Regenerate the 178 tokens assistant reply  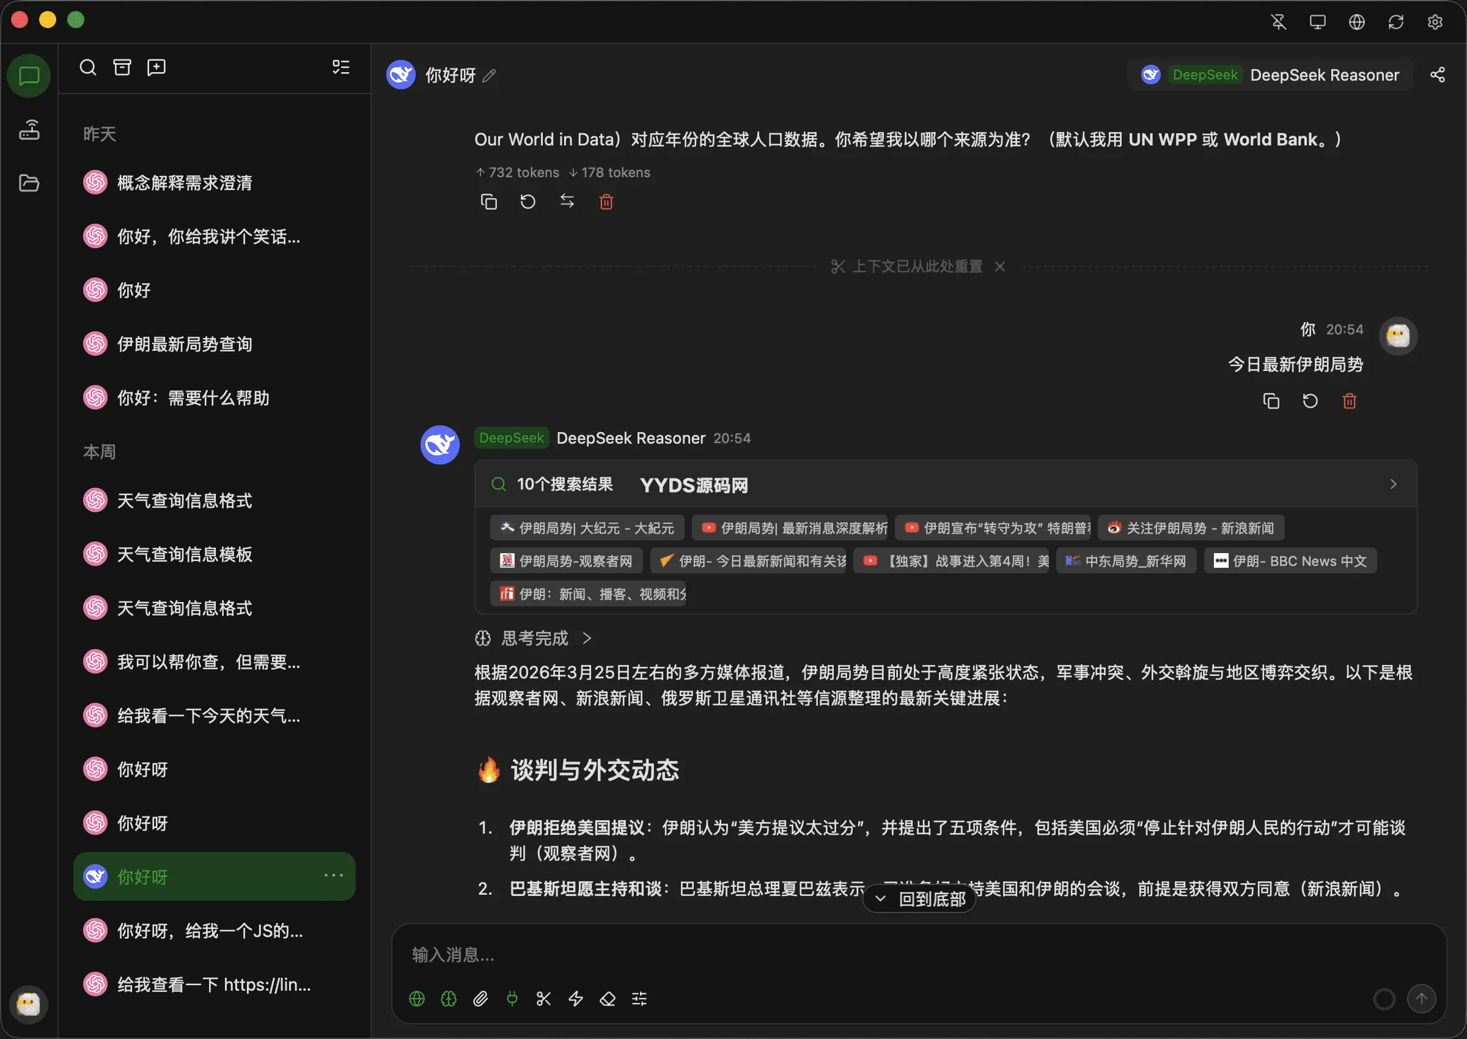click(528, 202)
